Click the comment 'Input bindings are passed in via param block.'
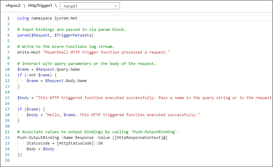This screenshot has height=167, width=273. 72,29
